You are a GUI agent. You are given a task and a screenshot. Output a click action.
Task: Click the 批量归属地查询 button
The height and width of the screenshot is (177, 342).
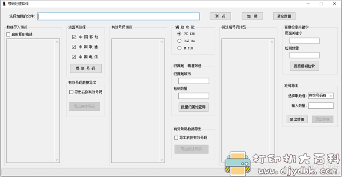click(194, 107)
